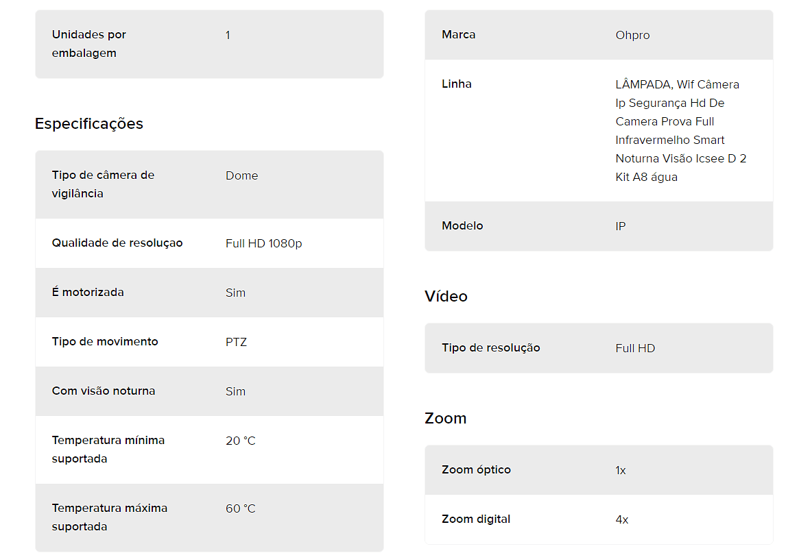Select the Com visão noturna label

104,391
